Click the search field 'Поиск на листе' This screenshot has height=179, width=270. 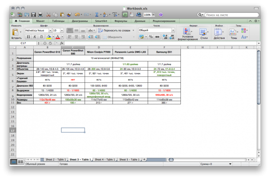click(x=232, y=15)
